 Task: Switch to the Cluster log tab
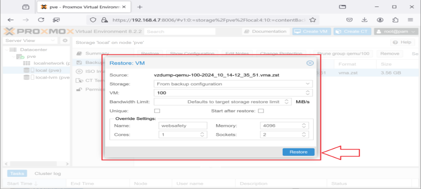click(48, 173)
